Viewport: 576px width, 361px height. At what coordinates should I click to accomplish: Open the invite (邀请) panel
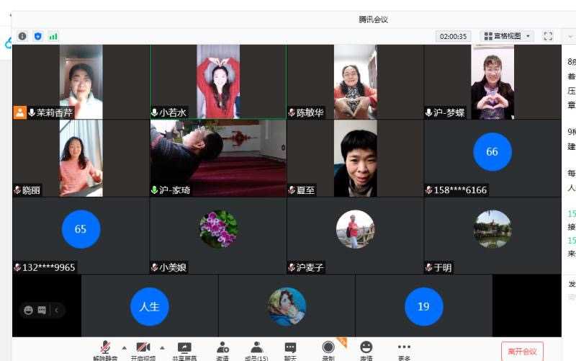click(x=222, y=349)
